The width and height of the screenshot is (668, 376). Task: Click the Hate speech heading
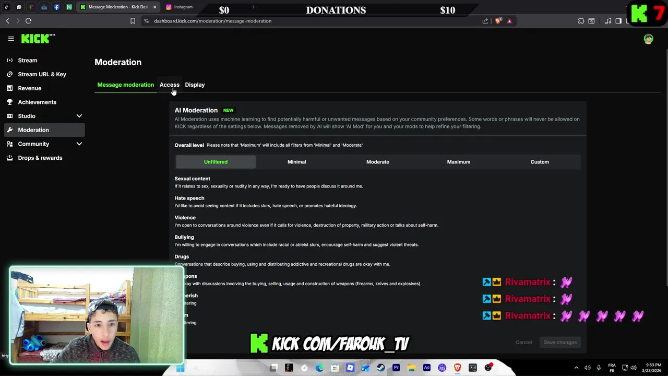point(189,198)
